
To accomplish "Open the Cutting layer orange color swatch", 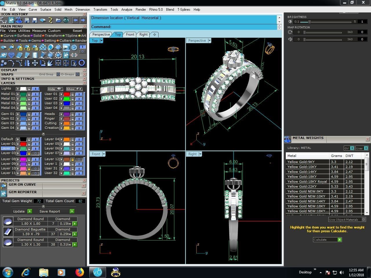I will (x=66, y=123).
